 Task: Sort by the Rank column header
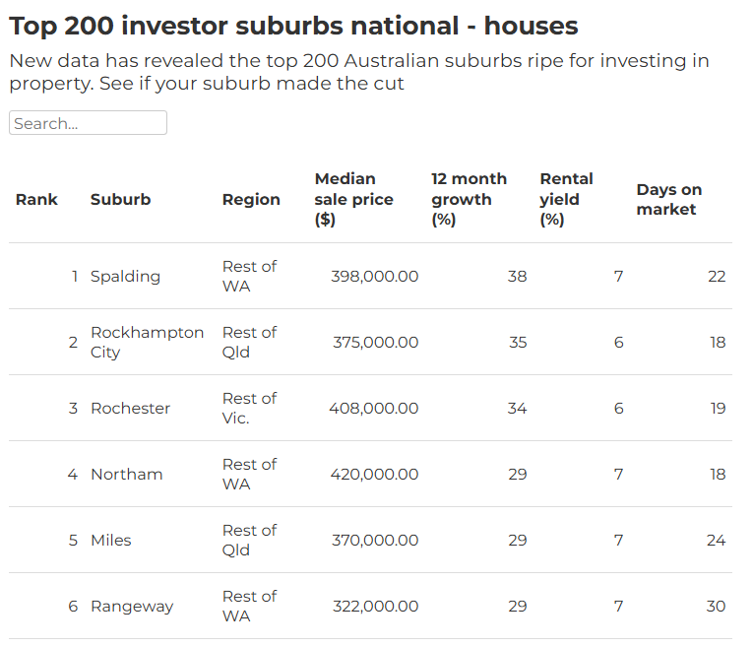(36, 199)
